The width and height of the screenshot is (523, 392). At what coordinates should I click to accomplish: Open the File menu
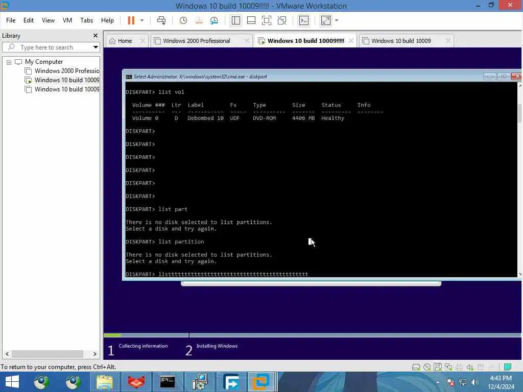[11, 20]
